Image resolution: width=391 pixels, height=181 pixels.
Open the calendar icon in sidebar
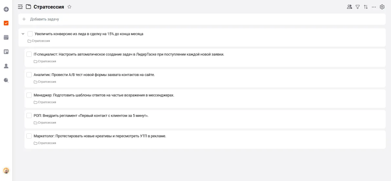[x=6, y=38]
